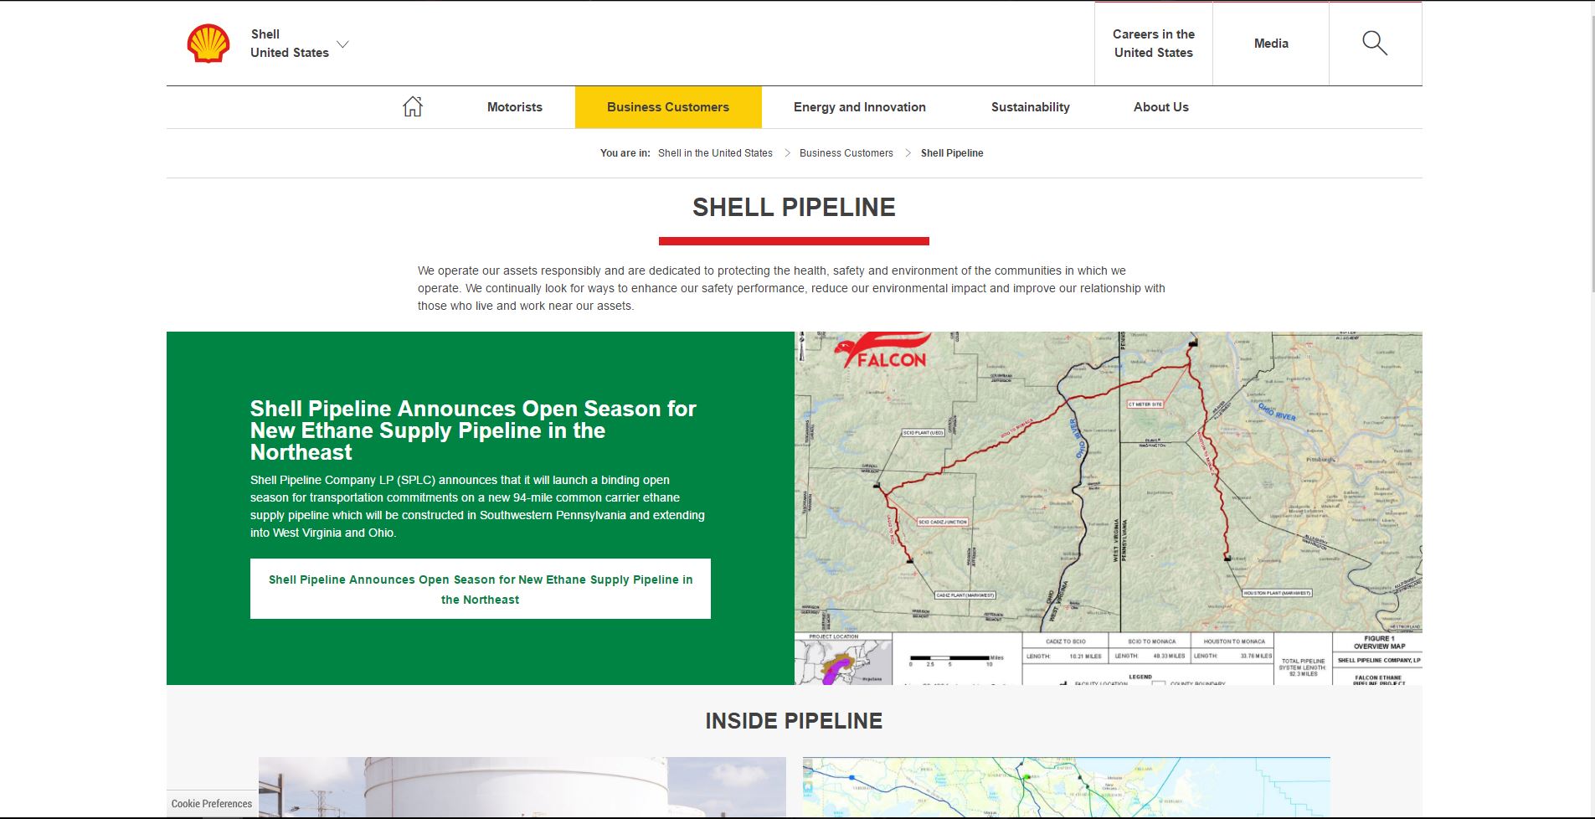Click the Shell pecten logo

[206, 44]
